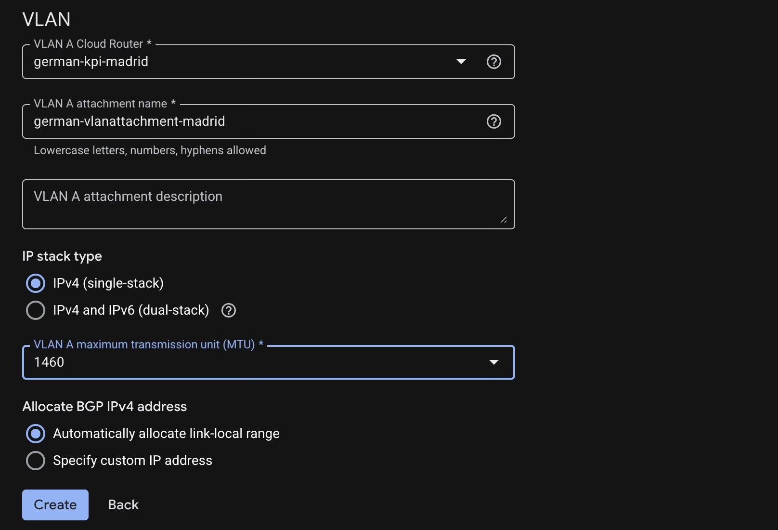The height and width of the screenshot is (530, 778).
Task: Click the help circle beside german-kpi-madrid field
Action: click(x=494, y=62)
